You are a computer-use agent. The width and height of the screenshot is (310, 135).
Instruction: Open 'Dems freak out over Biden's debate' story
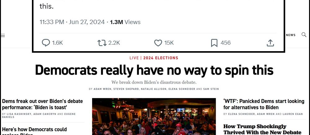(42, 104)
